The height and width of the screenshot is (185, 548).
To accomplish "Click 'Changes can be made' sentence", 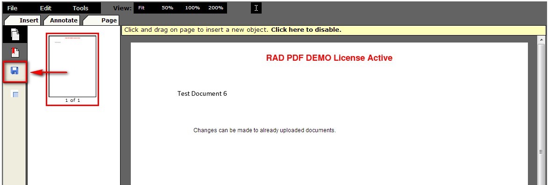I will [264, 130].
